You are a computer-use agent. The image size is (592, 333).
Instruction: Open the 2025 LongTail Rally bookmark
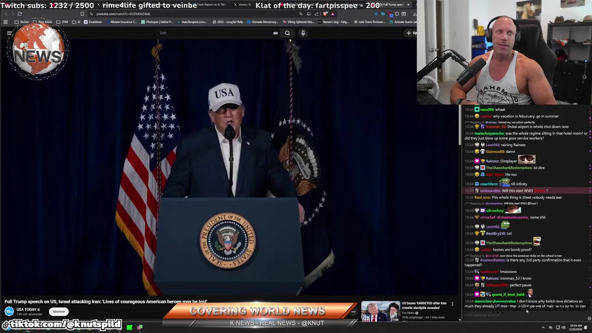point(228,22)
